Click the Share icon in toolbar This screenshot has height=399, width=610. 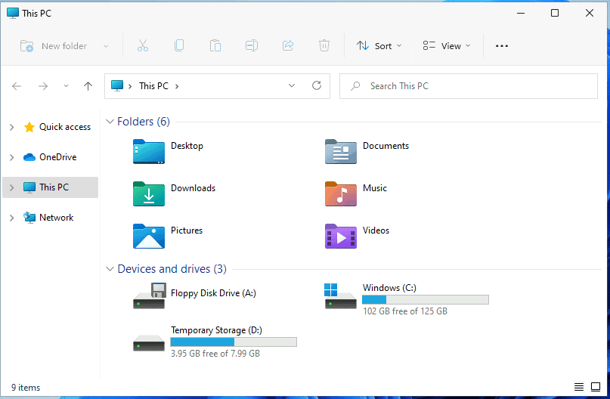(x=288, y=46)
